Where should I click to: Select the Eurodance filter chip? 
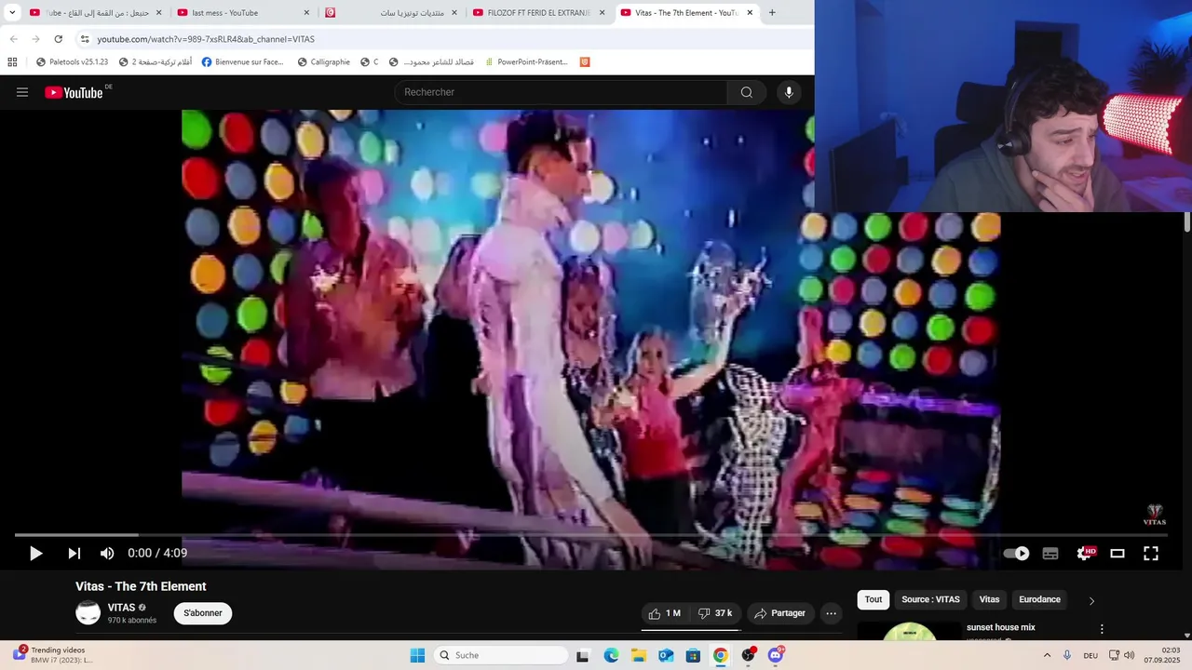tap(1039, 599)
